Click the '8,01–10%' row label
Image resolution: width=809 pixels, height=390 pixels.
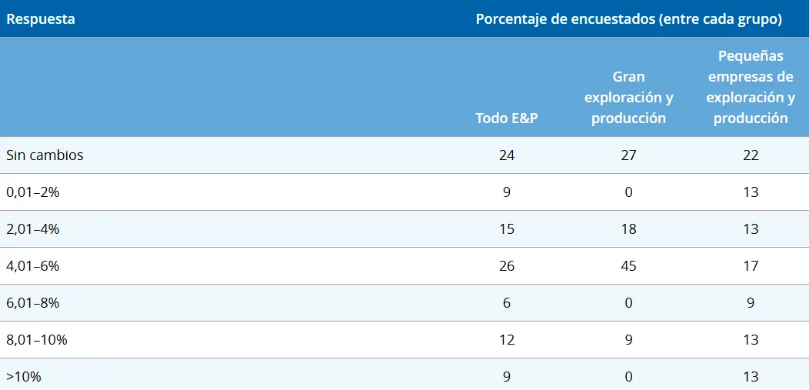point(37,339)
